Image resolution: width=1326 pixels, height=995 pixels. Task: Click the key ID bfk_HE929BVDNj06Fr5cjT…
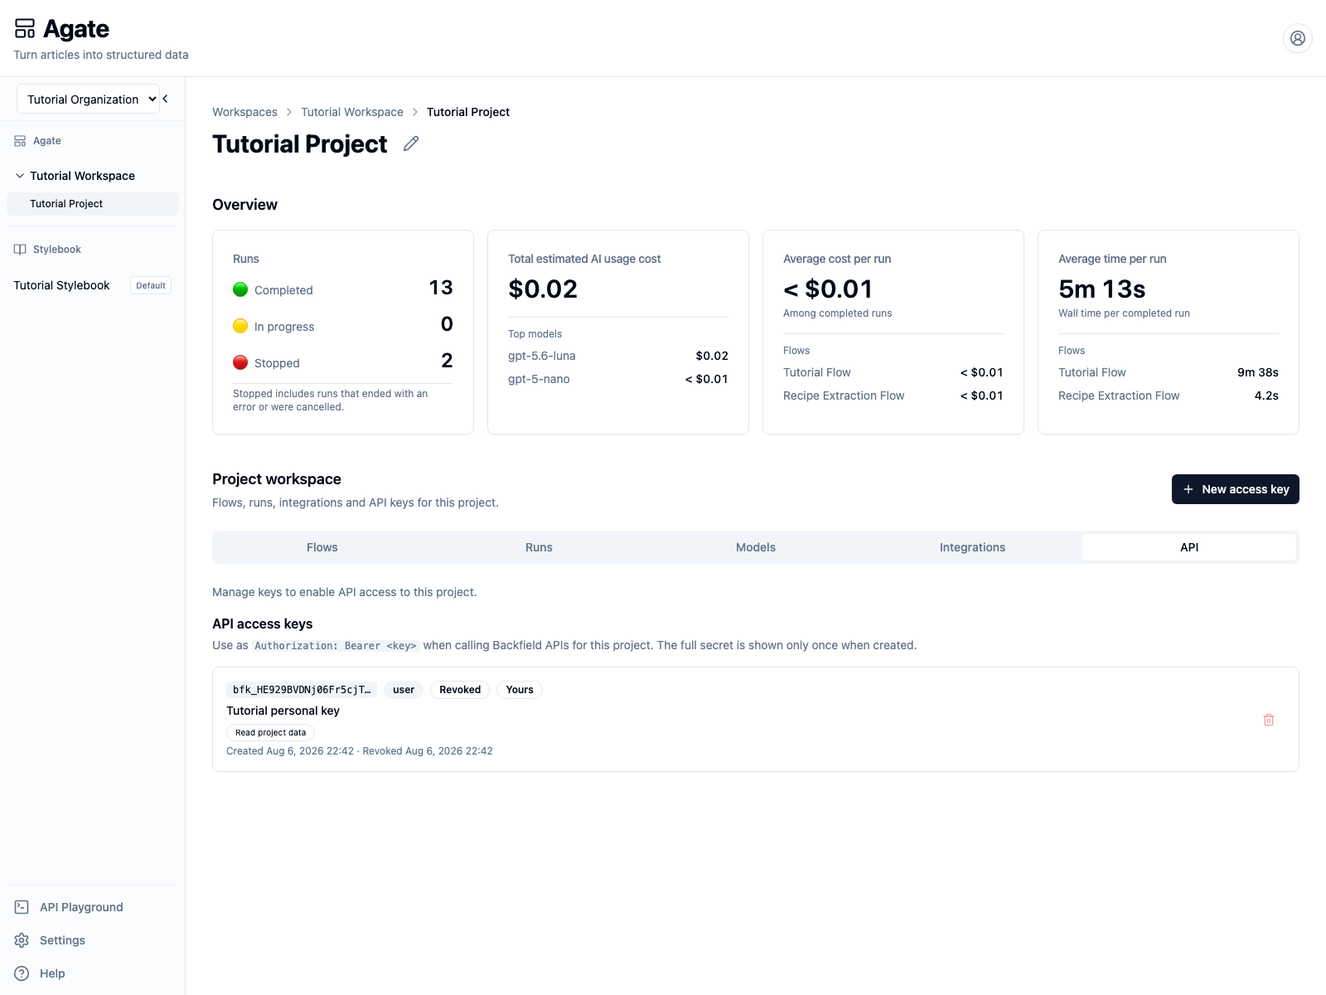302,690
